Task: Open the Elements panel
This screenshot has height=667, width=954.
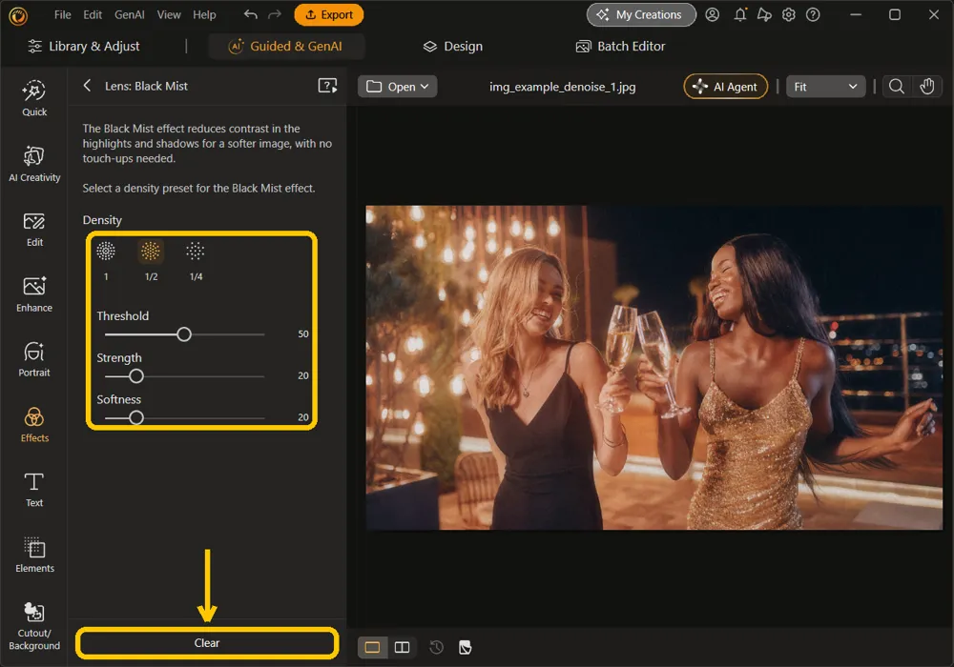Action: click(34, 556)
